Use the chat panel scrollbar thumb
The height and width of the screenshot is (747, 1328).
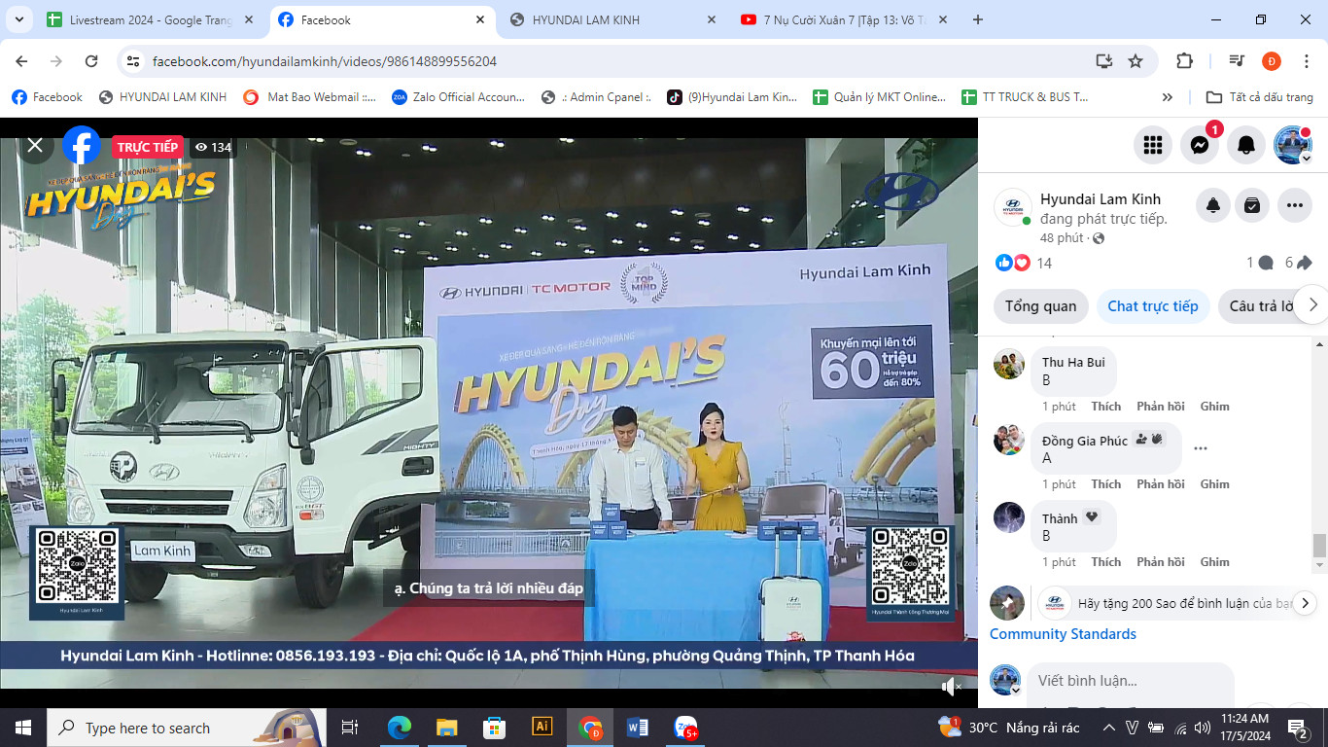(1319, 546)
